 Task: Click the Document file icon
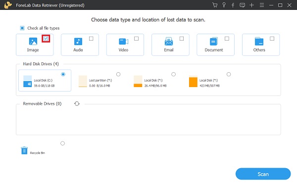click(x=214, y=42)
